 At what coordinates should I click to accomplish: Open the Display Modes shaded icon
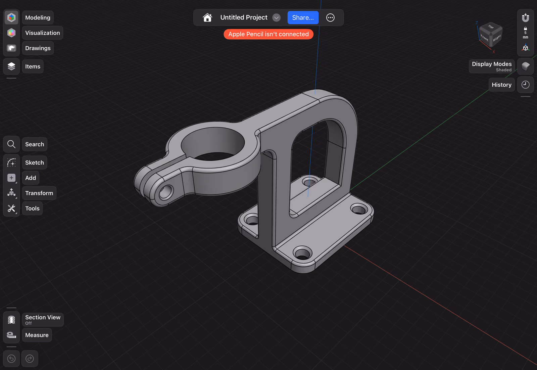click(525, 66)
